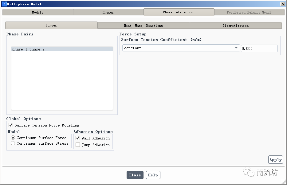Open the Help button
The image size is (287, 185).
click(x=153, y=175)
